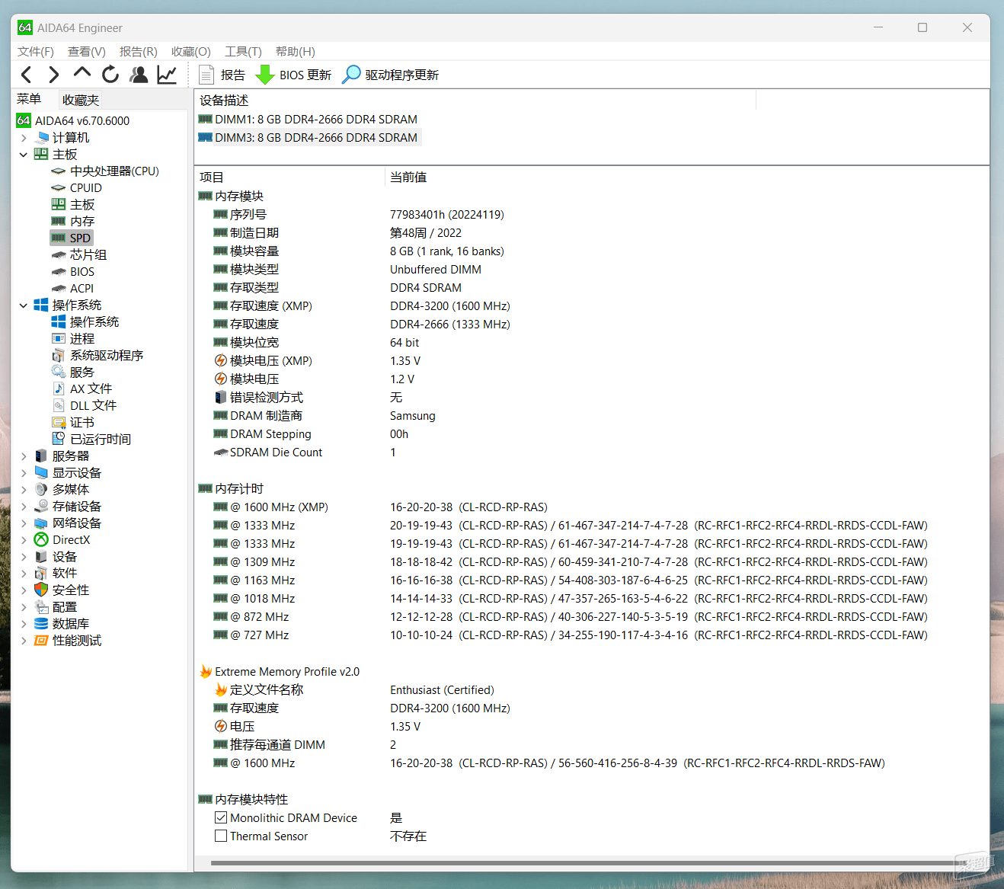Open the 系统驱动程序 tree item
1004x889 pixels.
click(x=98, y=356)
